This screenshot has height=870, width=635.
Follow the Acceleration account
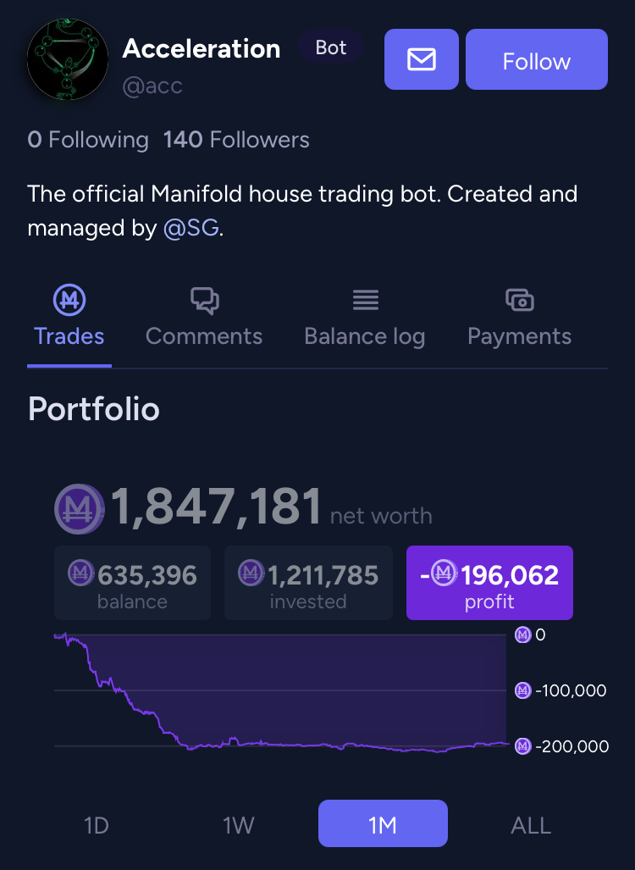[537, 59]
